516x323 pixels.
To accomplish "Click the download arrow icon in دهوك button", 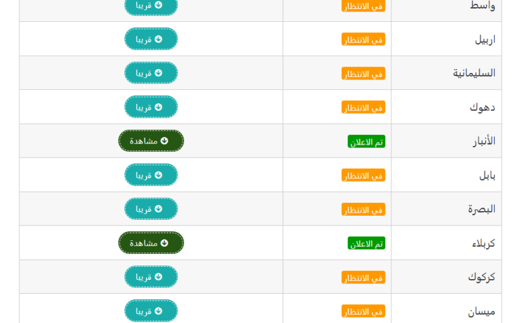I will click(x=158, y=107).
